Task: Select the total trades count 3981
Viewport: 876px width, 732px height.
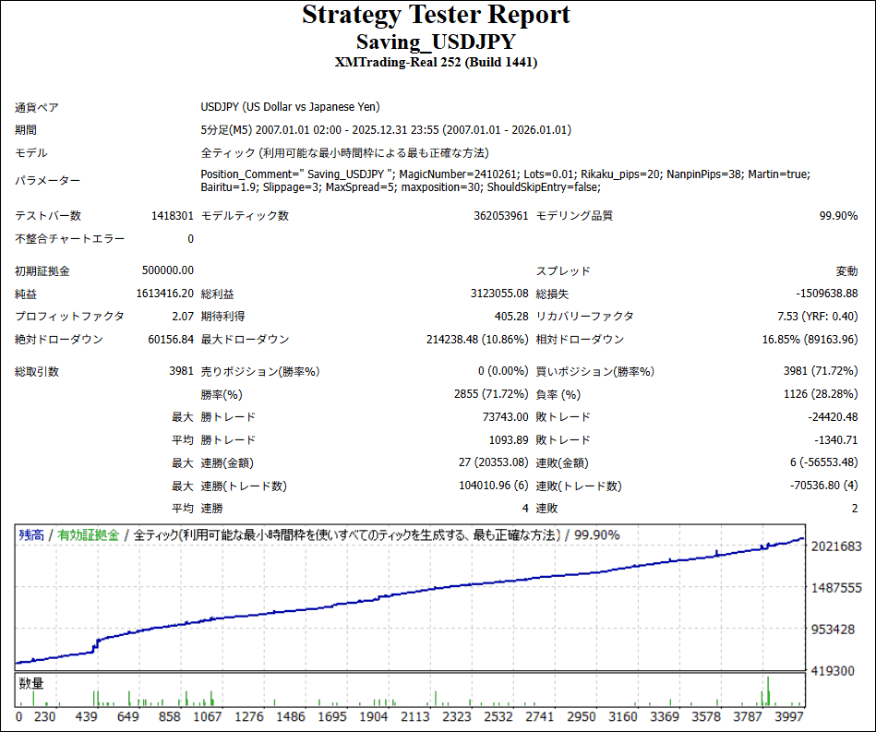Action: [180, 372]
